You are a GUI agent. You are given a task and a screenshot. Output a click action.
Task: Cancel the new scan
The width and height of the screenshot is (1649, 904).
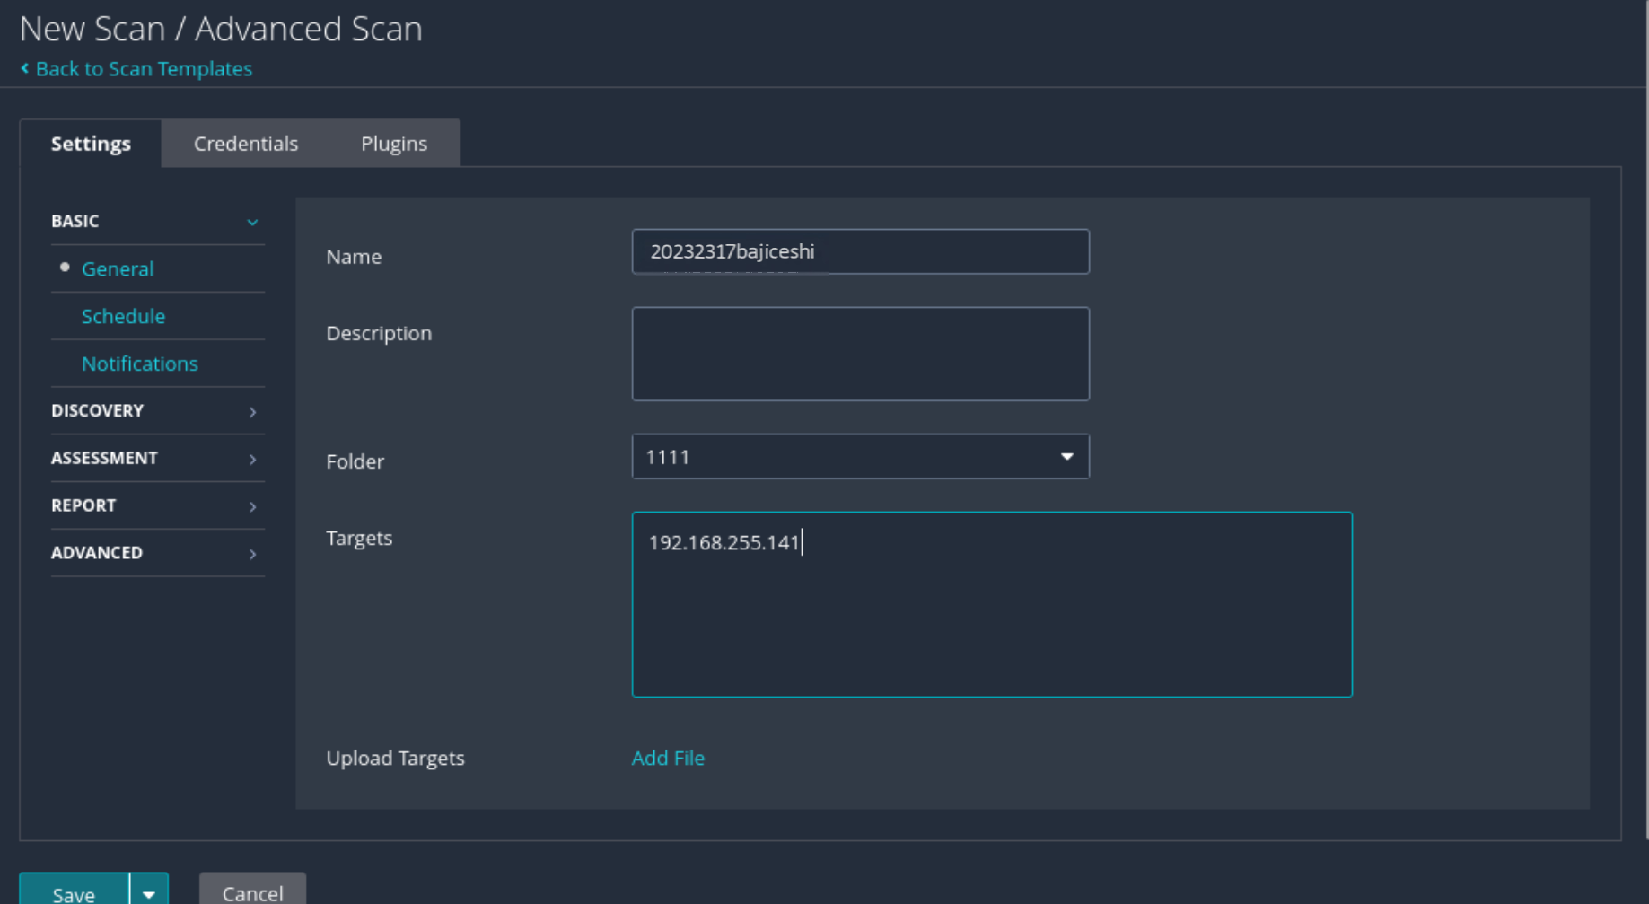[x=252, y=892]
